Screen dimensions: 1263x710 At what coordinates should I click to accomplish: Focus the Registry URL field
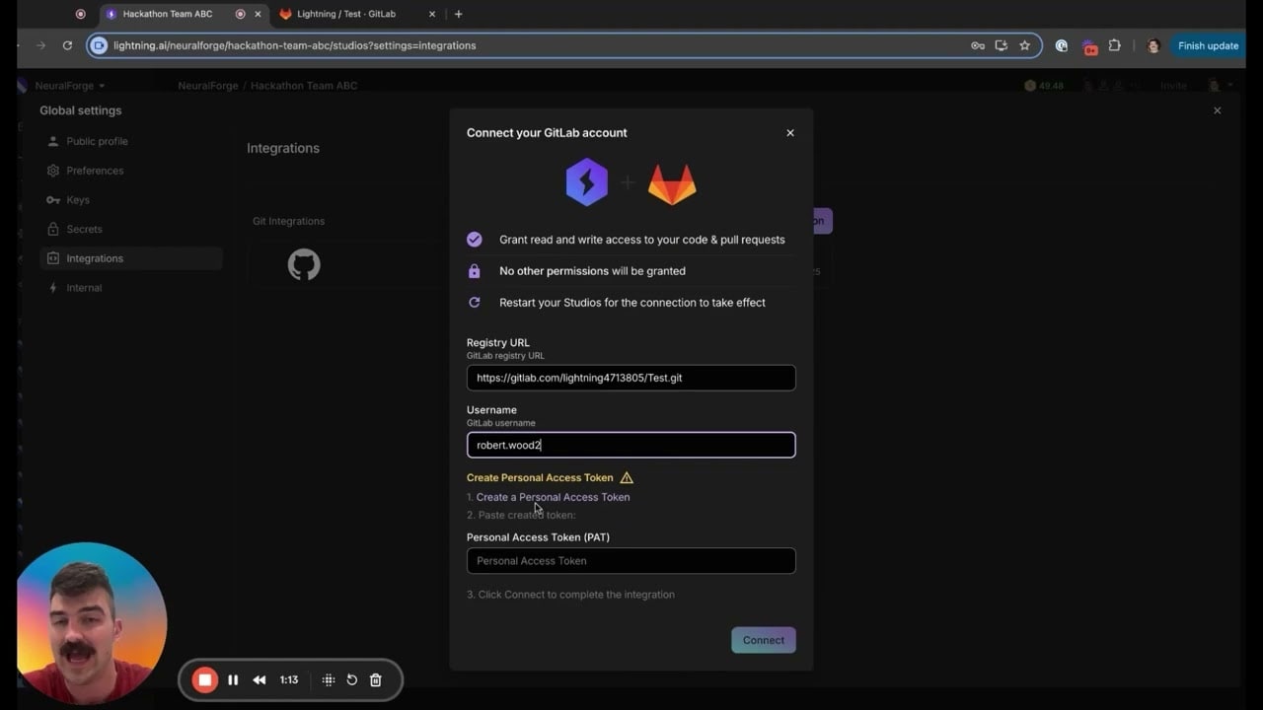click(x=631, y=378)
